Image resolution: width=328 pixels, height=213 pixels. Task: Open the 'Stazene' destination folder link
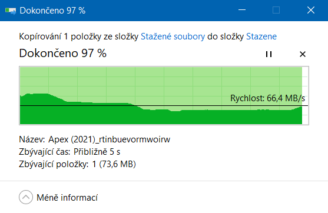point(261,36)
